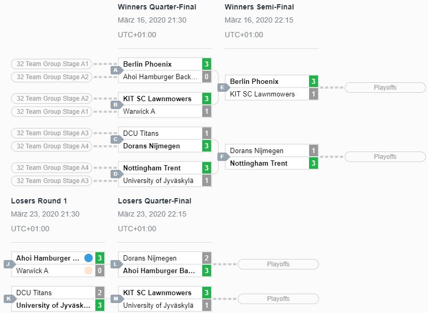Viewport: 428px width, 313px height.
Task: Click first 32 Team Group Stage A1 pill
Action: click(51, 64)
